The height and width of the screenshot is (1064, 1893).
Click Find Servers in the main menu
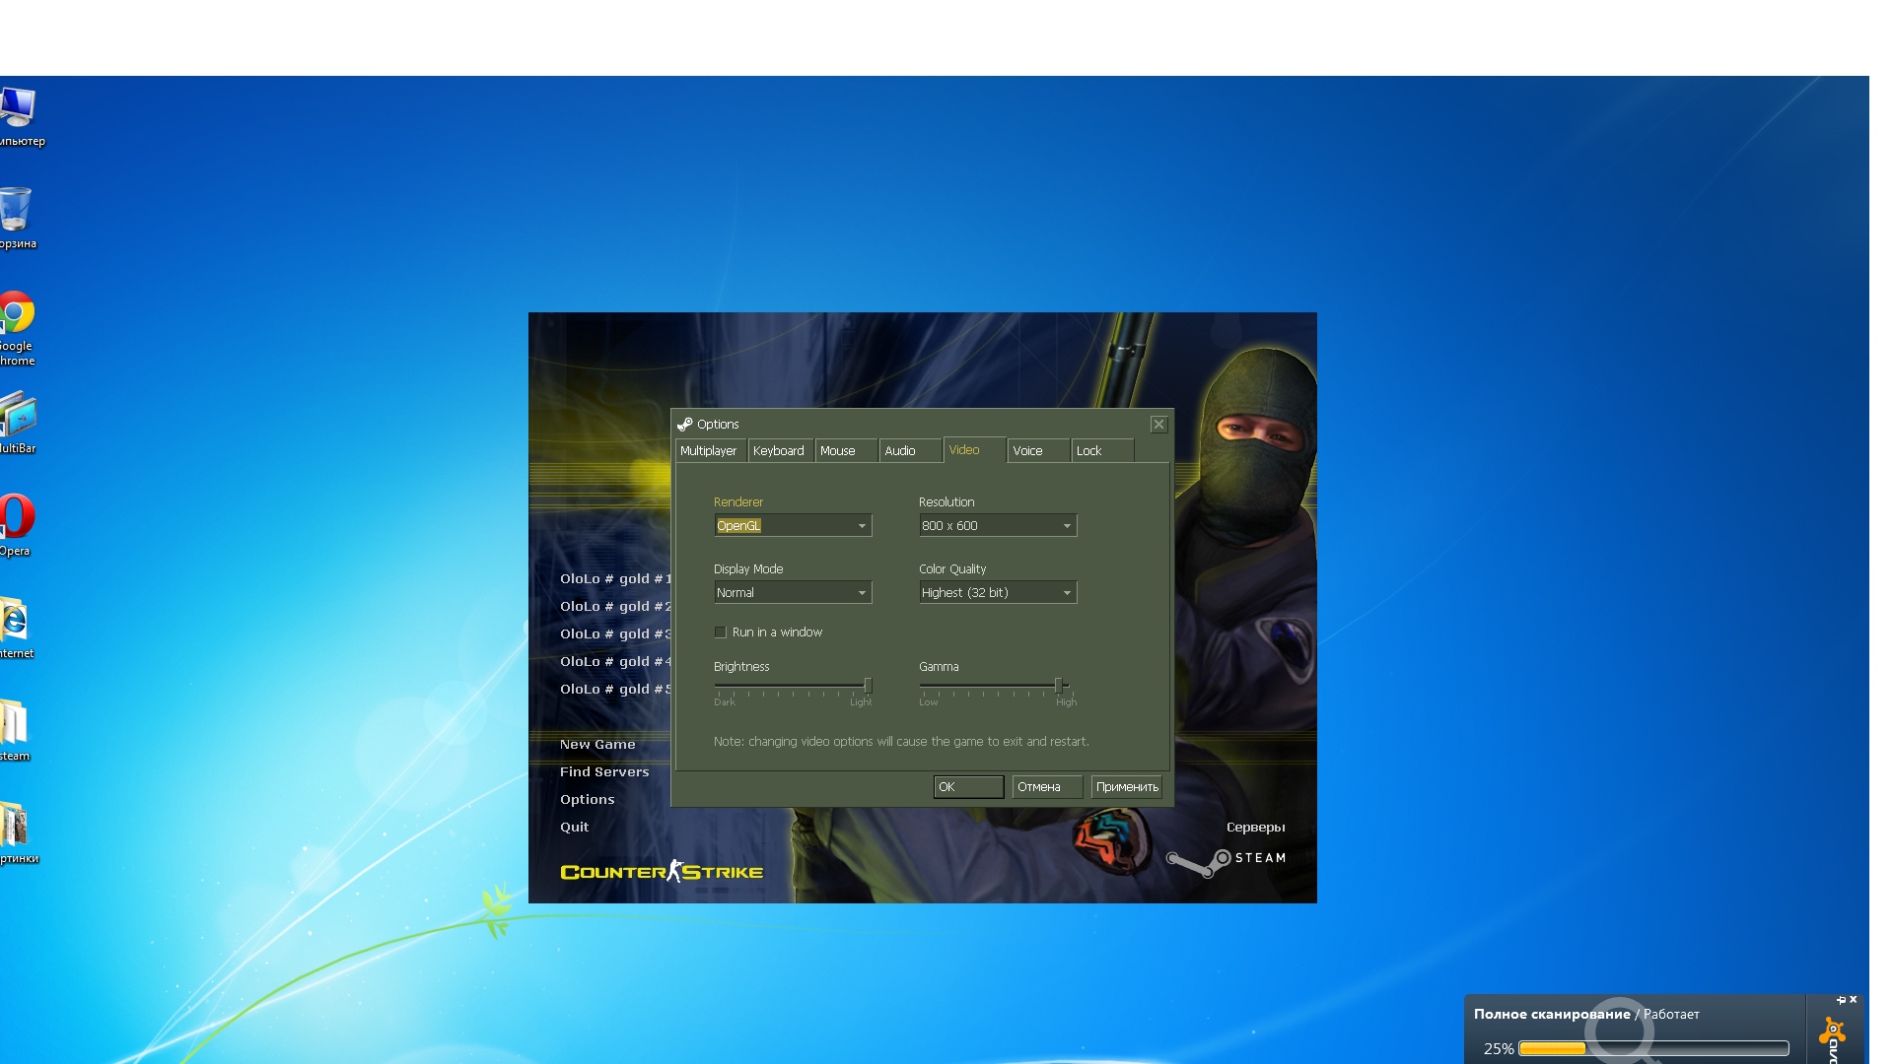604,772
